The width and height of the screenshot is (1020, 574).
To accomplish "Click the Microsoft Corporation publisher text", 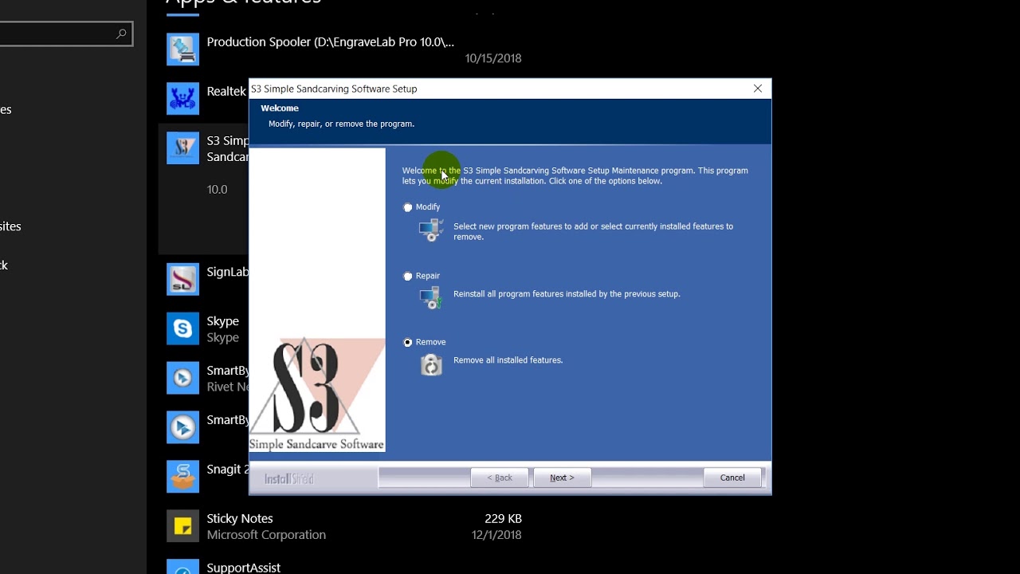I will (x=266, y=535).
